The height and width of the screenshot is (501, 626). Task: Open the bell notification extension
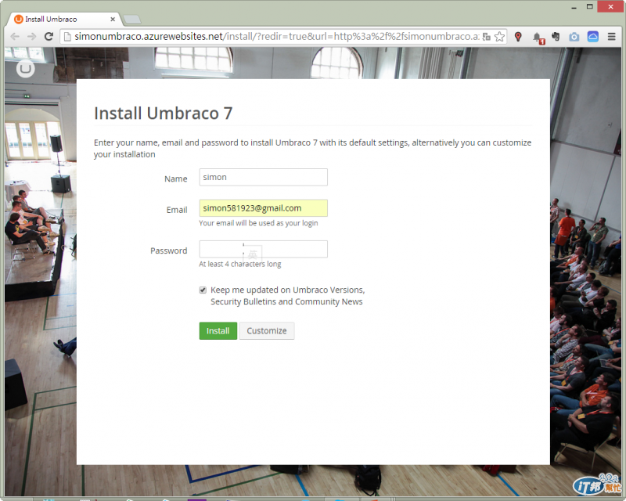[x=538, y=38]
